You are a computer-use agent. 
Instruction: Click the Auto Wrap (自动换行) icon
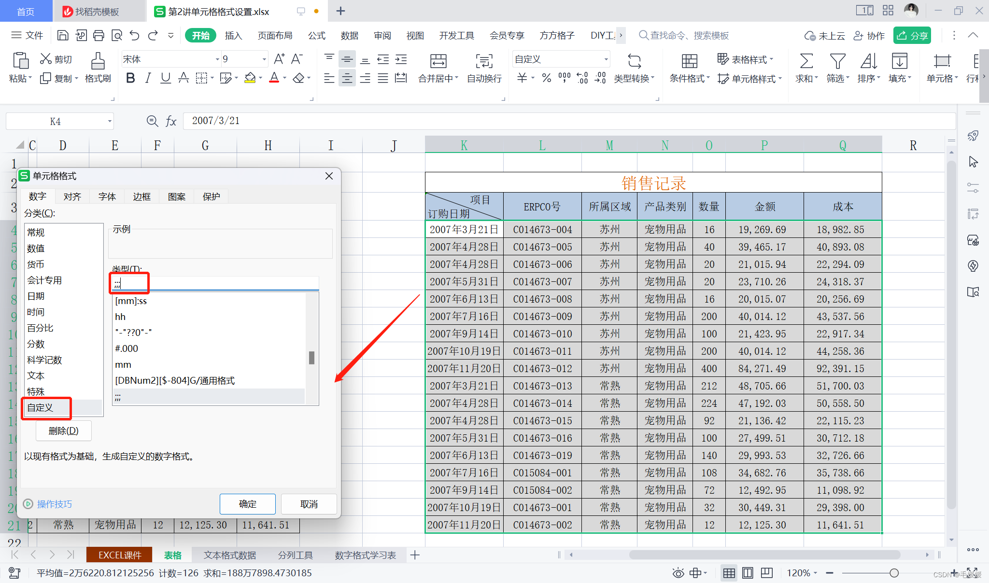[x=484, y=62]
